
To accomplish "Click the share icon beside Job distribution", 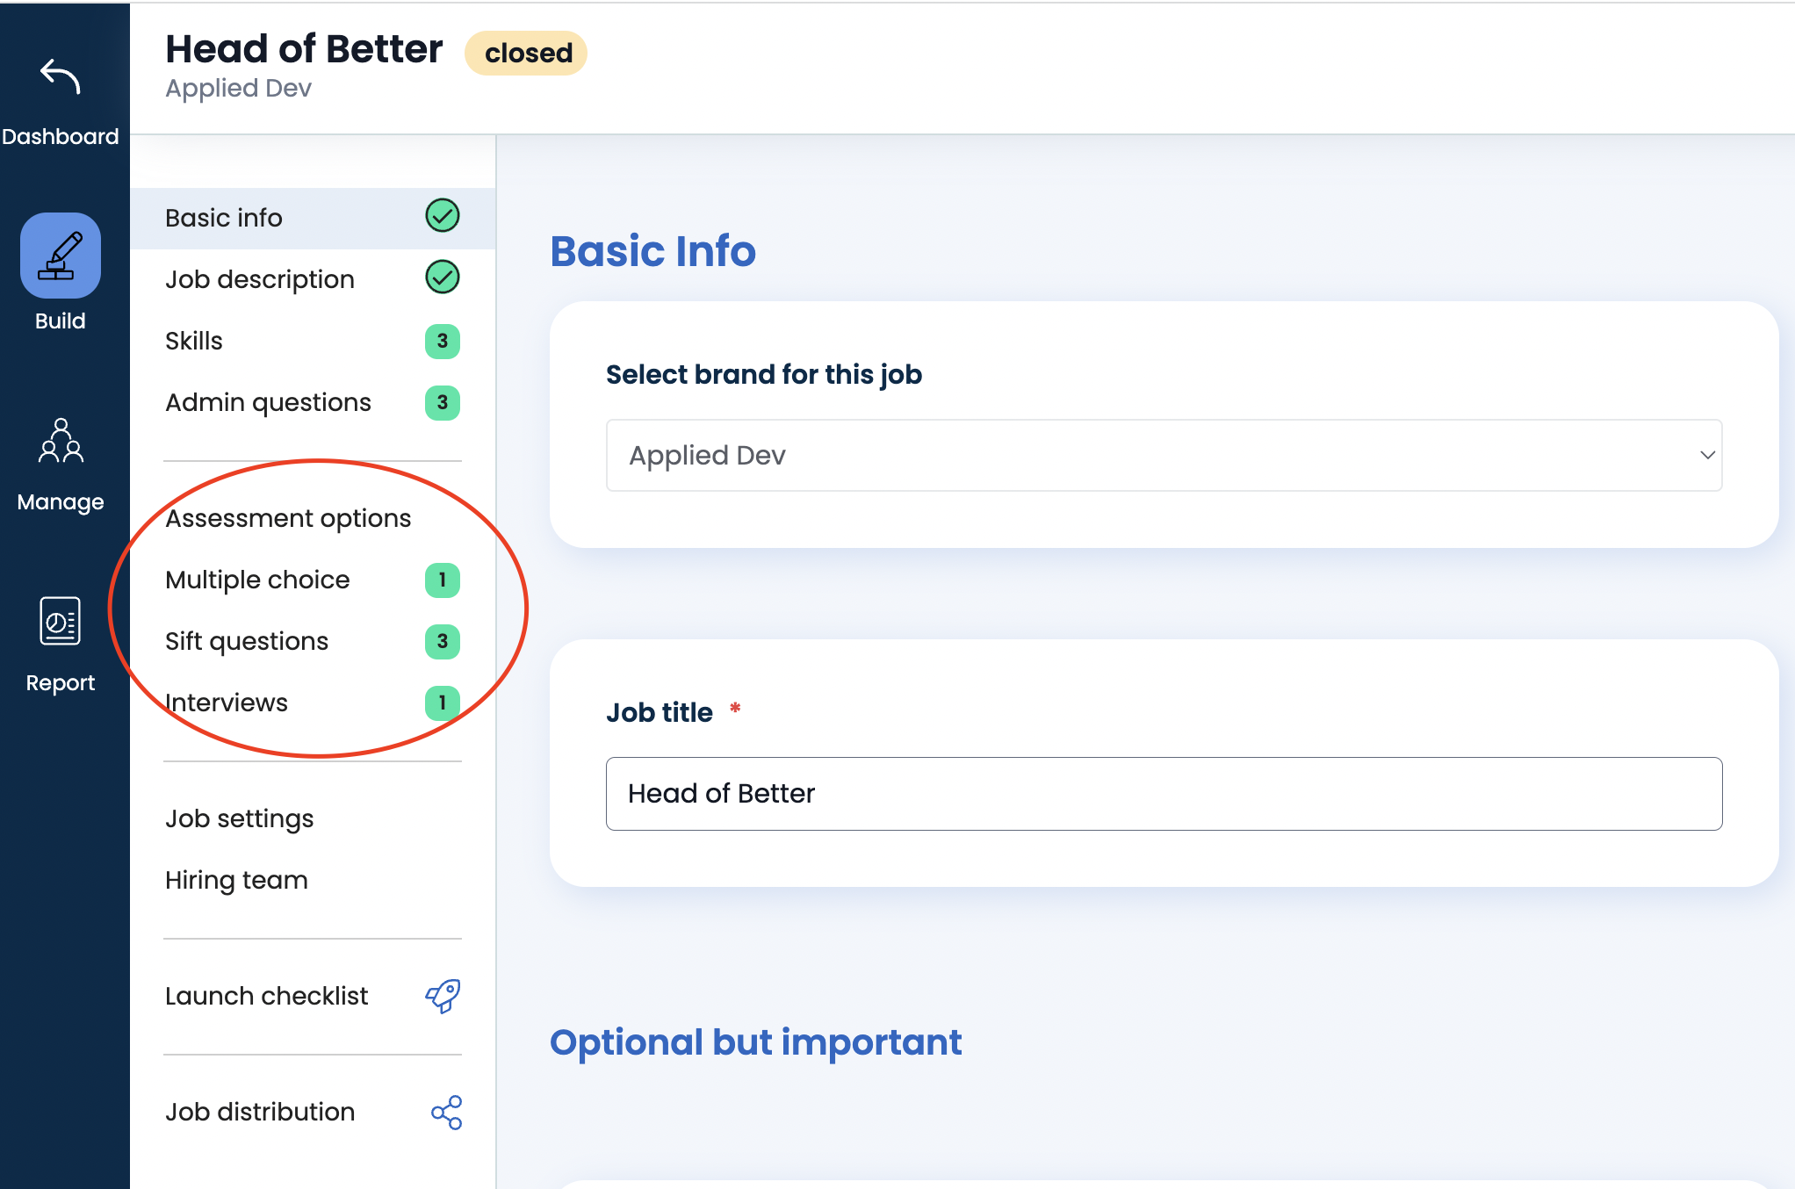I will [446, 1112].
